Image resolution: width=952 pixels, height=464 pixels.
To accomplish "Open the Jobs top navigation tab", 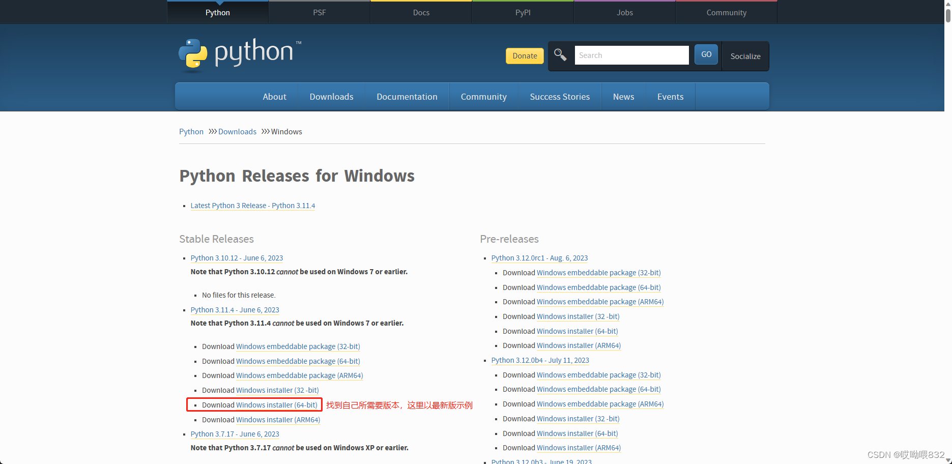I will (x=625, y=12).
